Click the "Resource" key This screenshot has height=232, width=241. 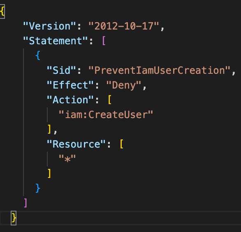tap(76, 144)
